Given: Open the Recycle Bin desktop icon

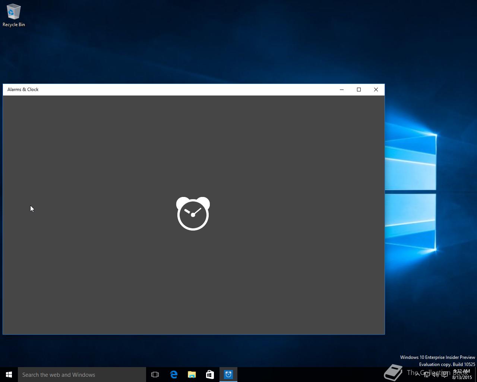Looking at the screenshot, I should pos(14,15).
